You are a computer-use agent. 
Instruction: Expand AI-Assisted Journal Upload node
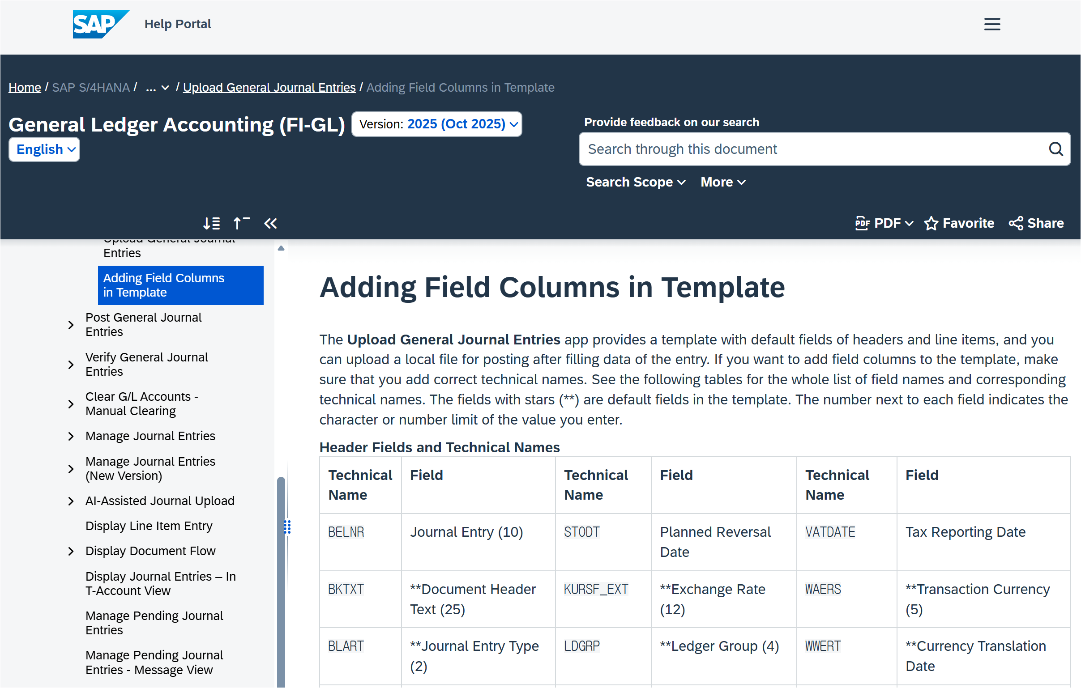tap(71, 501)
